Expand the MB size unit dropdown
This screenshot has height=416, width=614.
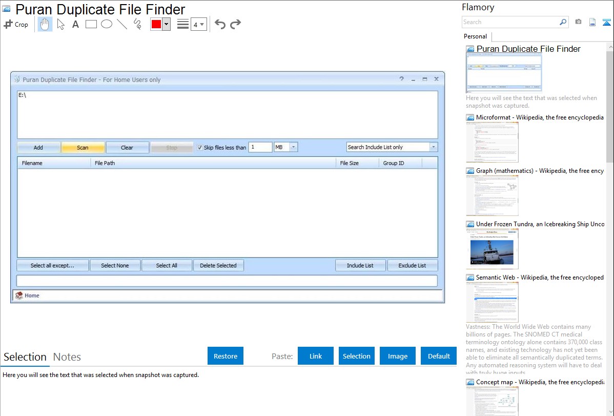(x=293, y=147)
